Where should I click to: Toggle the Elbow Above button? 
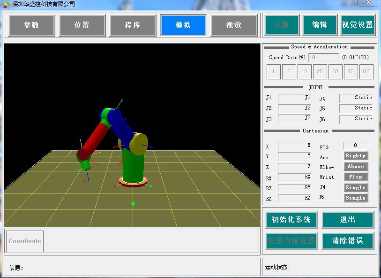(x=355, y=167)
